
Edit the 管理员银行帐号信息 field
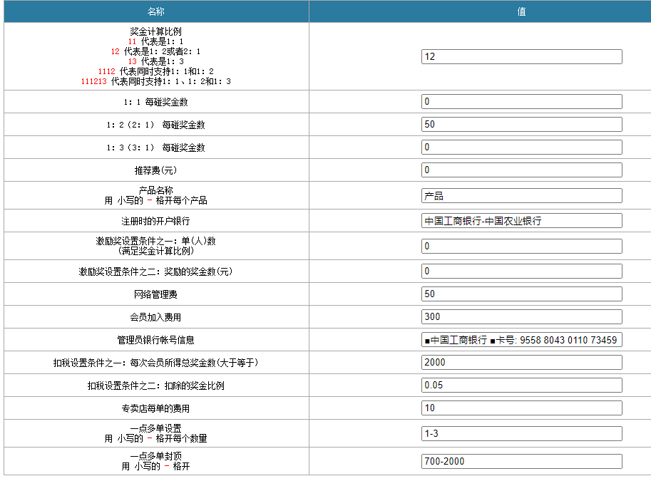coord(521,340)
